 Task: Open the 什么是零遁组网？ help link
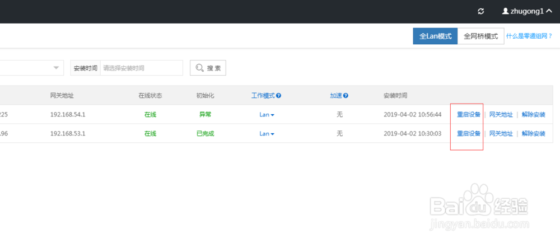[529, 36]
